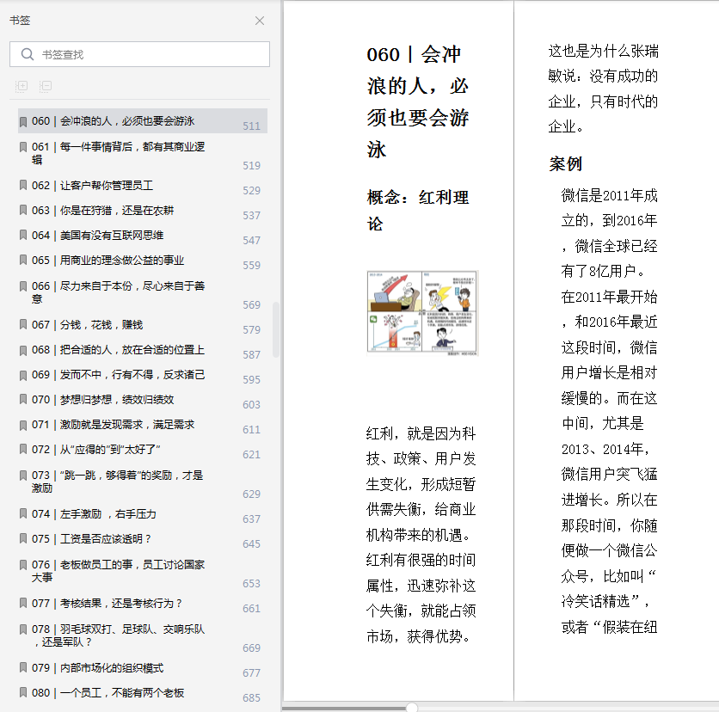
Task: Click bookmark flag icon beside 075
Action: point(23,538)
